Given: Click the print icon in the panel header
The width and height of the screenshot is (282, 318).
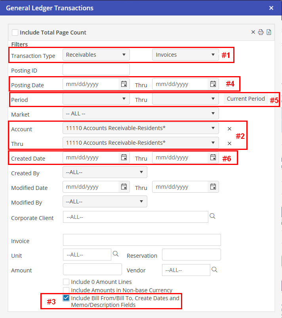Looking at the screenshot, I should (x=261, y=33).
